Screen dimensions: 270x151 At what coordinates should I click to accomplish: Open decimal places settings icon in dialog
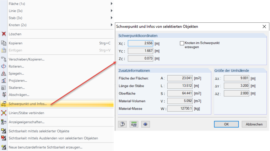(x=134, y=124)
